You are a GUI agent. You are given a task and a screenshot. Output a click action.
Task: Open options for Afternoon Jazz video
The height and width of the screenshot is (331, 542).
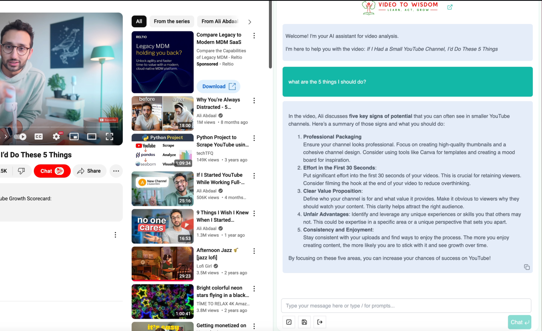point(254,251)
